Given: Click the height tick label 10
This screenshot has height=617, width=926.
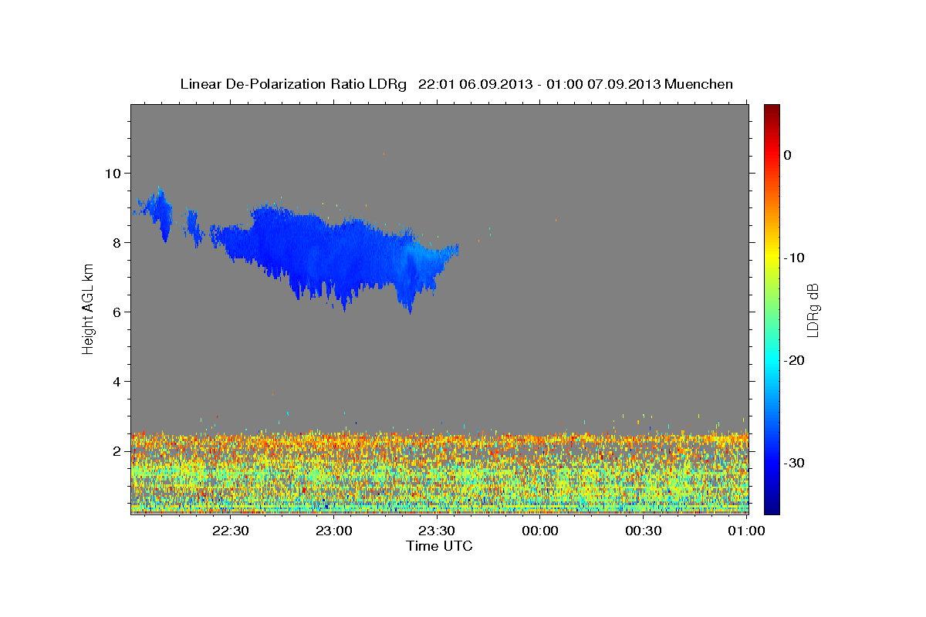Looking at the screenshot, I should coord(114,173).
